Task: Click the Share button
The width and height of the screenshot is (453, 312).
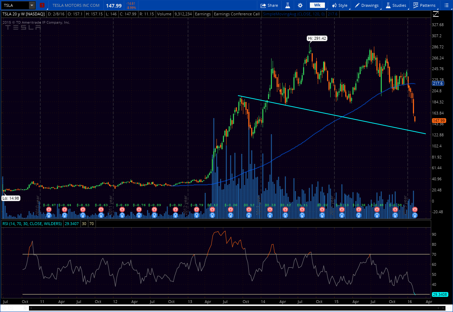Action: click(x=269, y=5)
